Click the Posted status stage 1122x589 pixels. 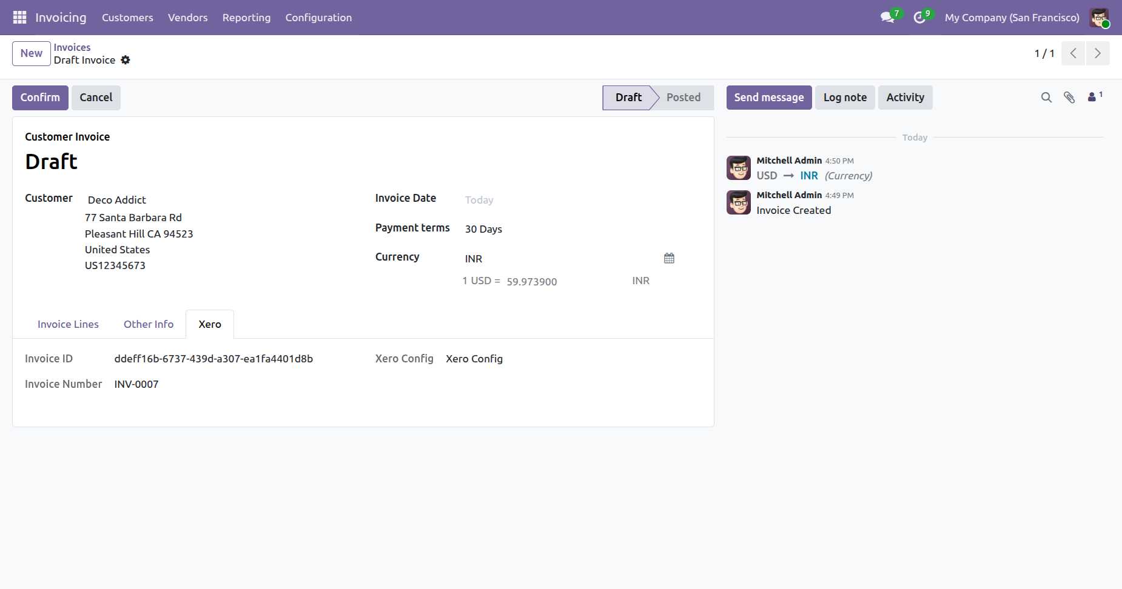click(x=684, y=98)
